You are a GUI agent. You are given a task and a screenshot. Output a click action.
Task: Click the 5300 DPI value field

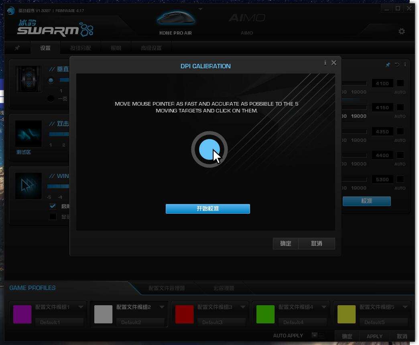382,180
